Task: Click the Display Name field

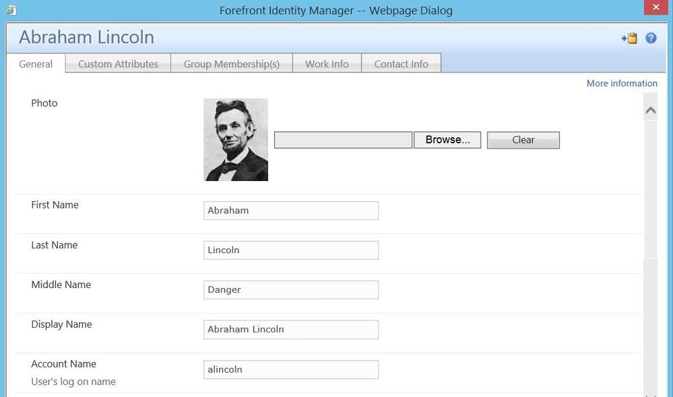Action: click(x=291, y=330)
